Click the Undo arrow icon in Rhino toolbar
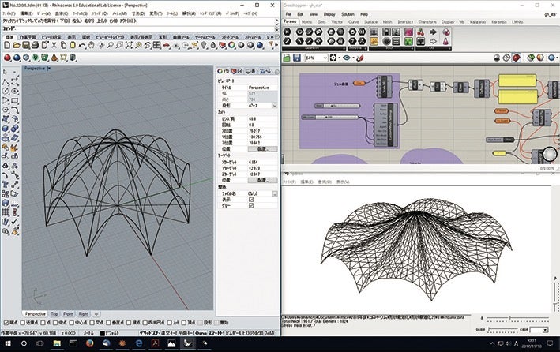 (82, 45)
